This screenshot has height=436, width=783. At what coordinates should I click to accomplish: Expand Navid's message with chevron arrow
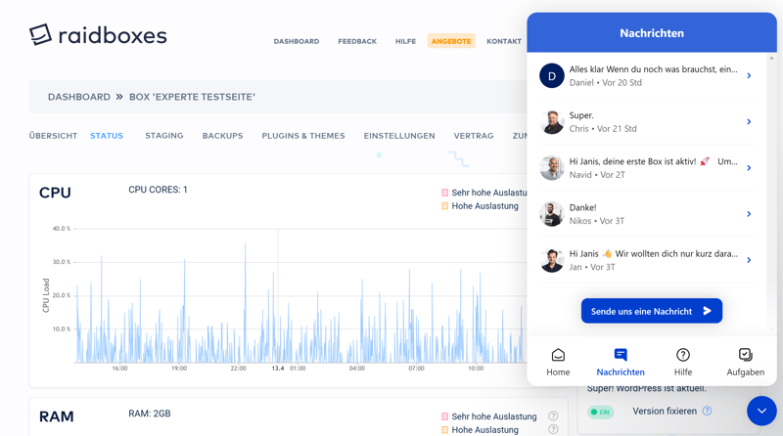coord(749,168)
